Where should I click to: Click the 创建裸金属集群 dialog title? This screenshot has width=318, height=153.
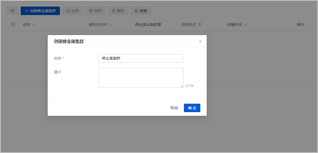click(69, 41)
